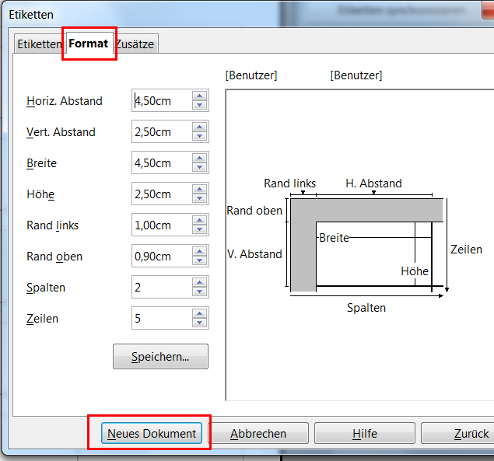Focus the Rand oben text field
The height and width of the screenshot is (461, 494).
click(x=161, y=257)
